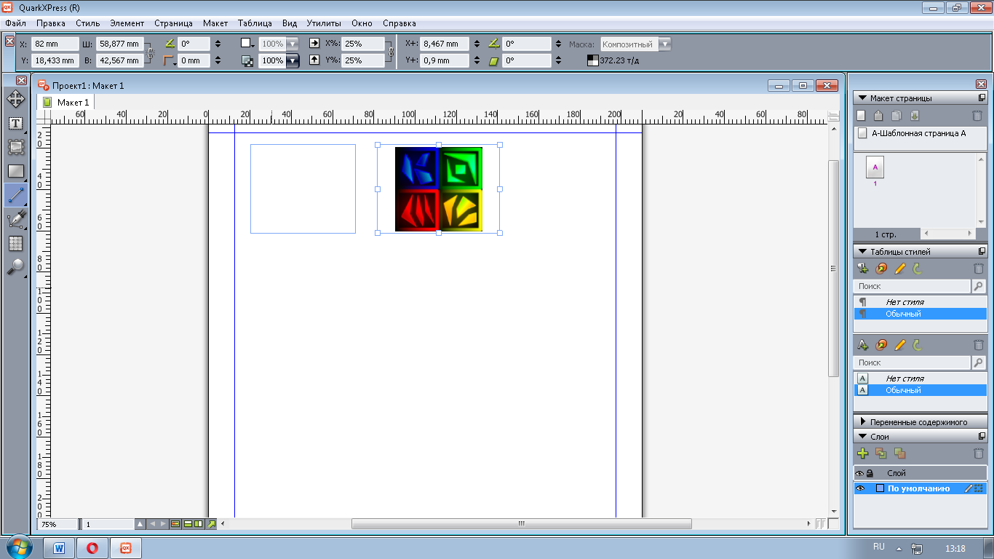This screenshot has width=994, height=559.
Task: Click the page layout trash icon
Action: [977, 116]
